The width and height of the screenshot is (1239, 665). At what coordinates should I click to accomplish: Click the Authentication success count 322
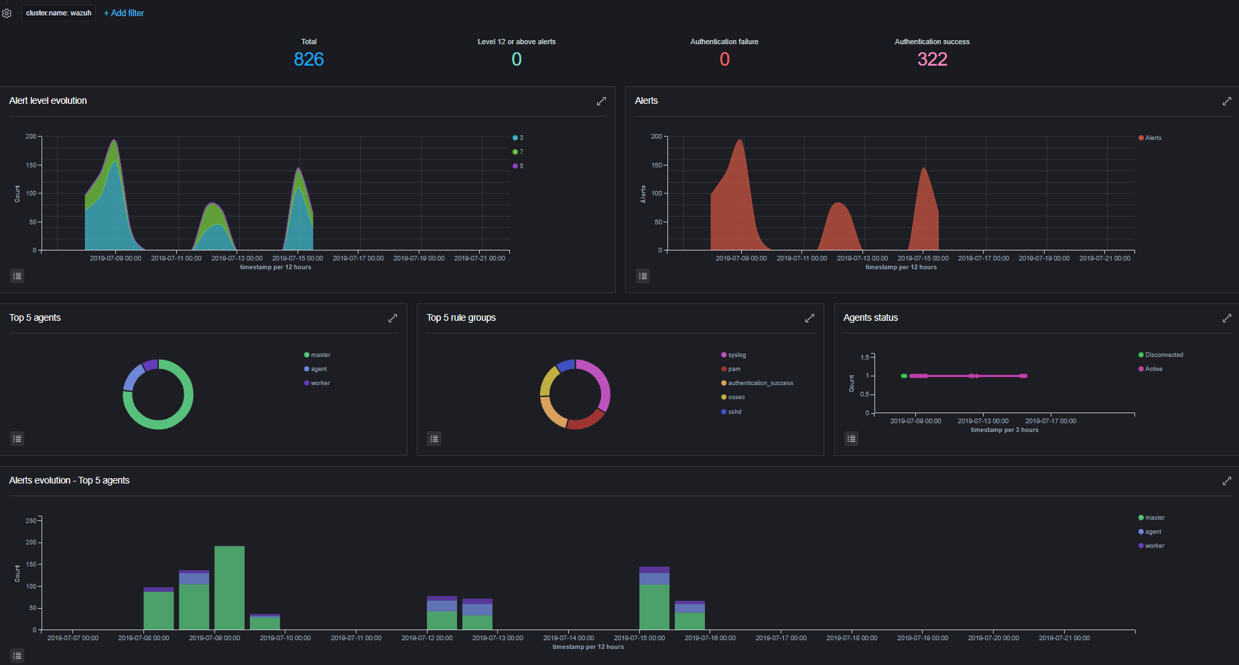931,60
